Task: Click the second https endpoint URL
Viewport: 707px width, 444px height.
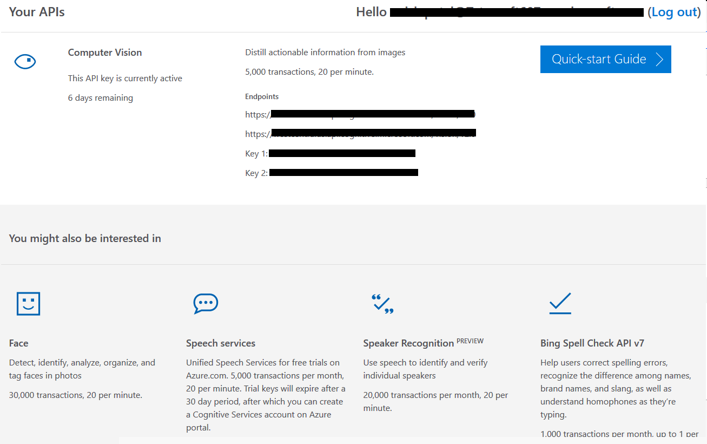Action: 360,134
